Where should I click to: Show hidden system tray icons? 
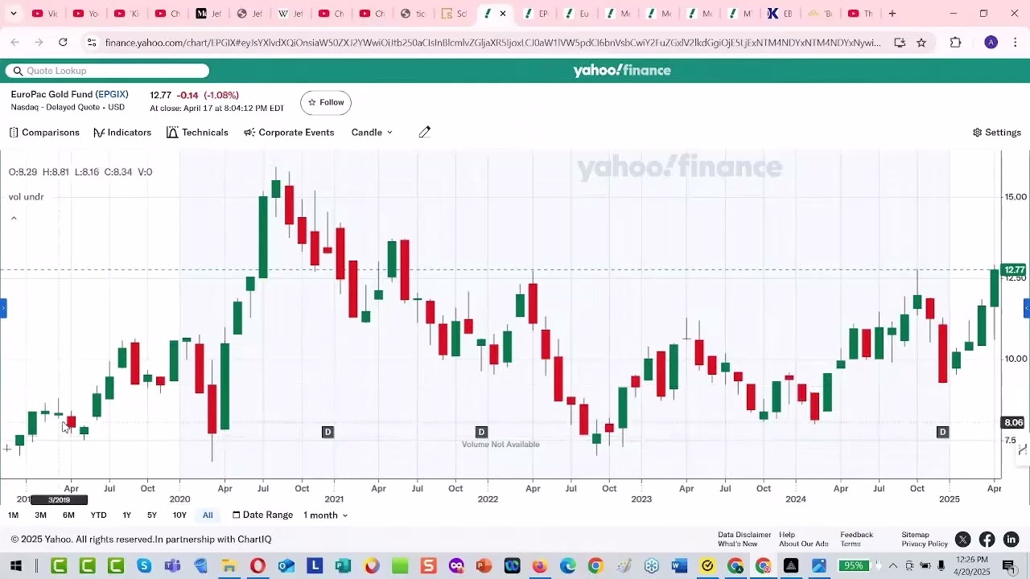[892, 566]
